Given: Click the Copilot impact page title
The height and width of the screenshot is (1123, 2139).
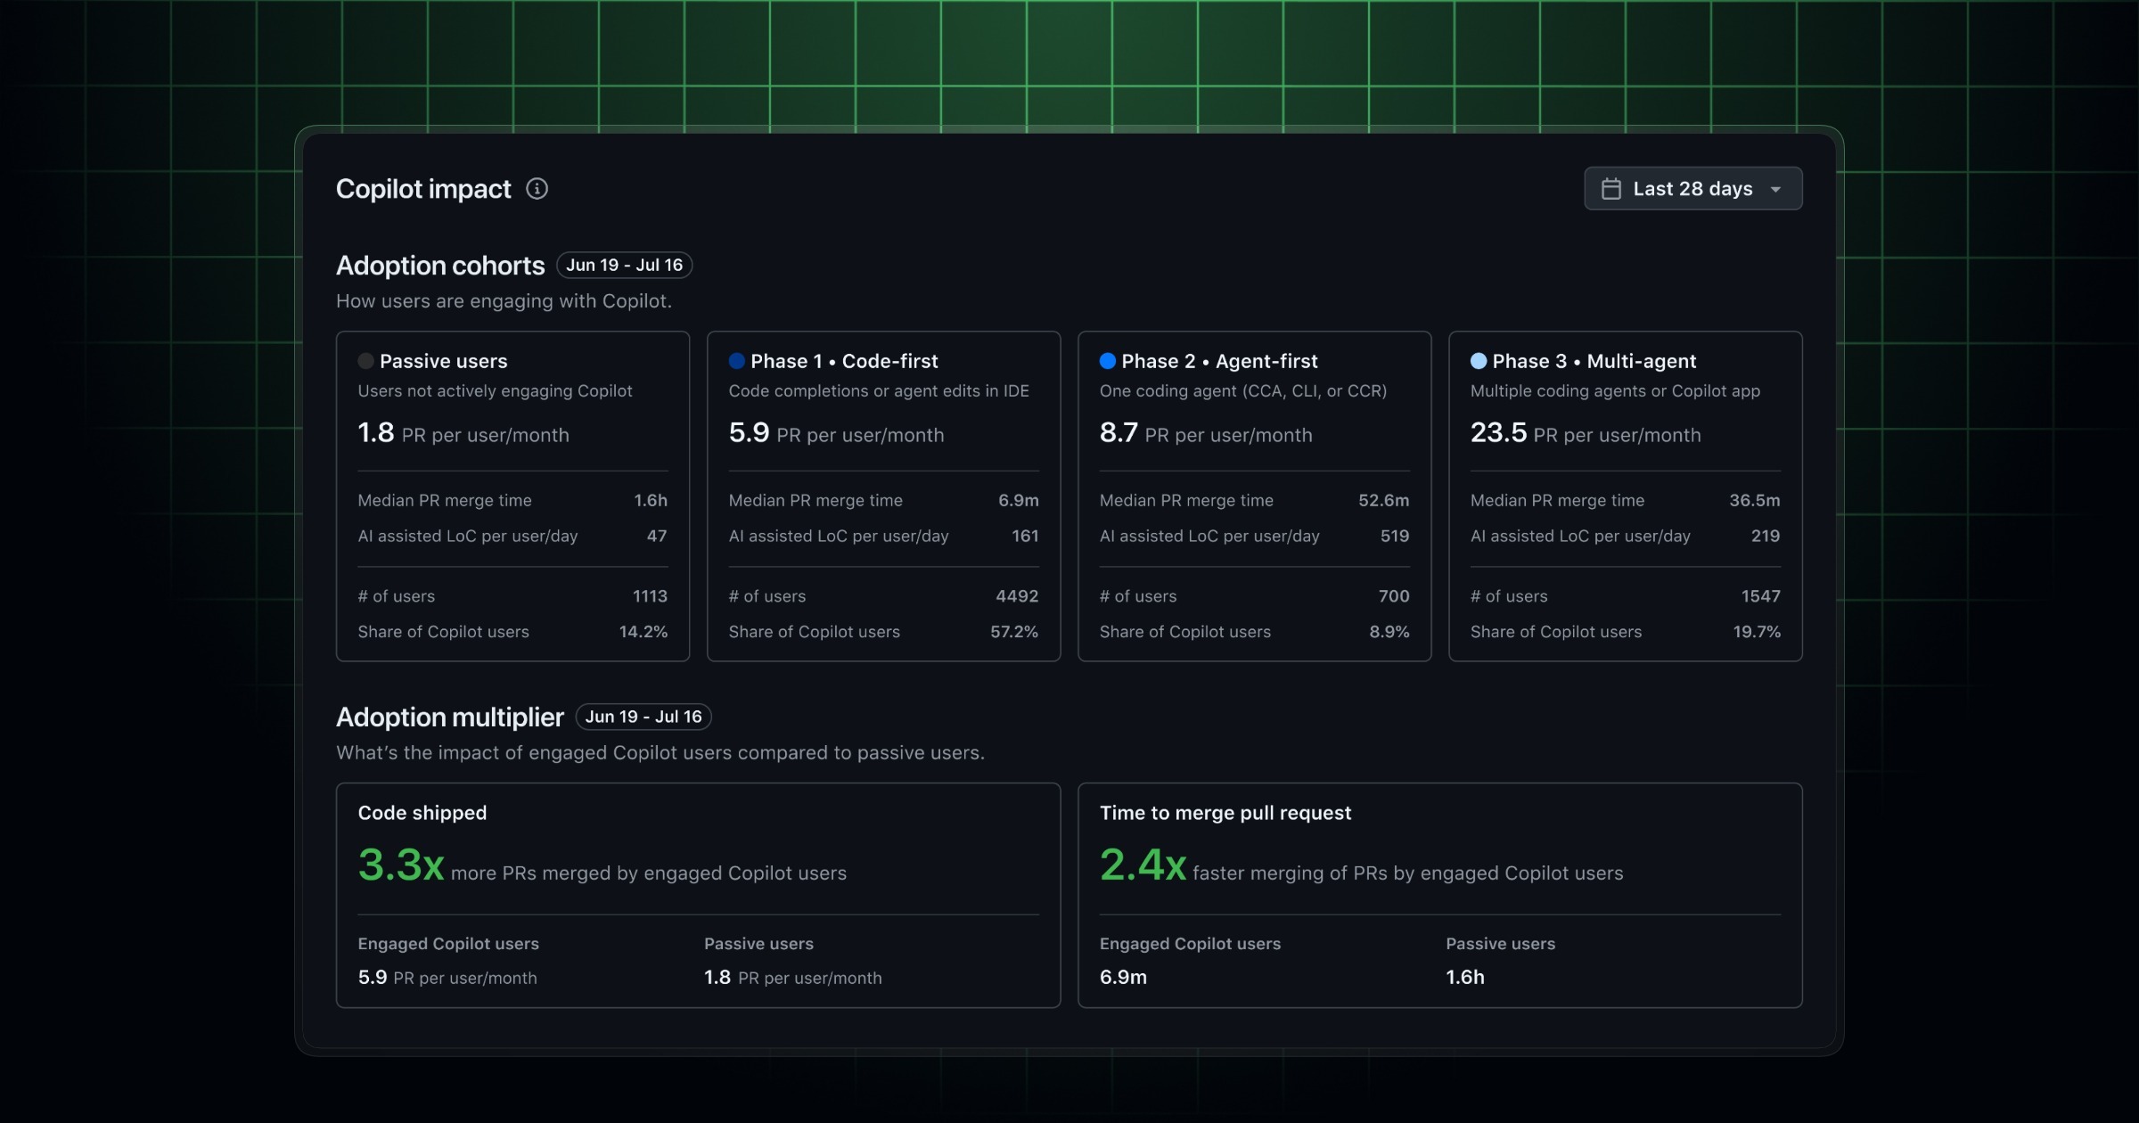Looking at the screenshot, I should click(423, 189).
